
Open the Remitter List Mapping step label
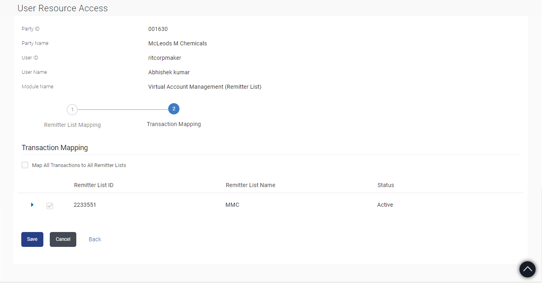(72, 125)
